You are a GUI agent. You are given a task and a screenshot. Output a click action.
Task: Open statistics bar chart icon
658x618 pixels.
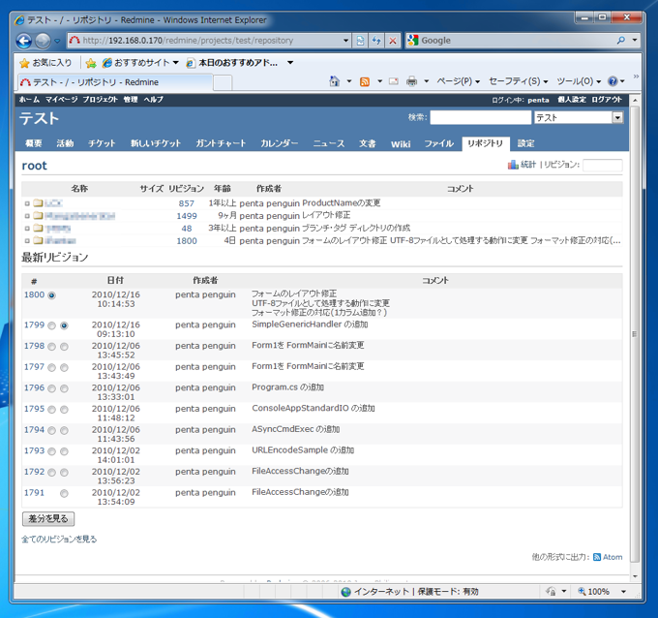pos(513,165)
